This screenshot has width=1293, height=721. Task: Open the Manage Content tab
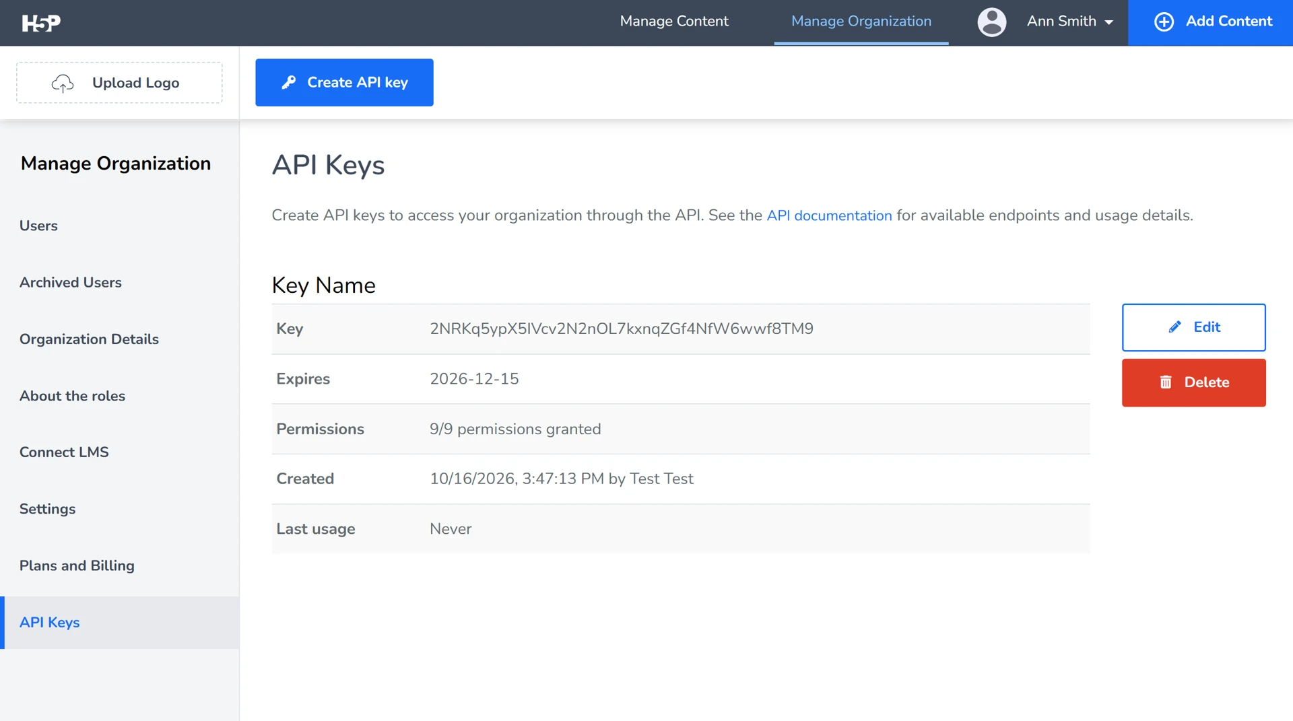[674, 22]
